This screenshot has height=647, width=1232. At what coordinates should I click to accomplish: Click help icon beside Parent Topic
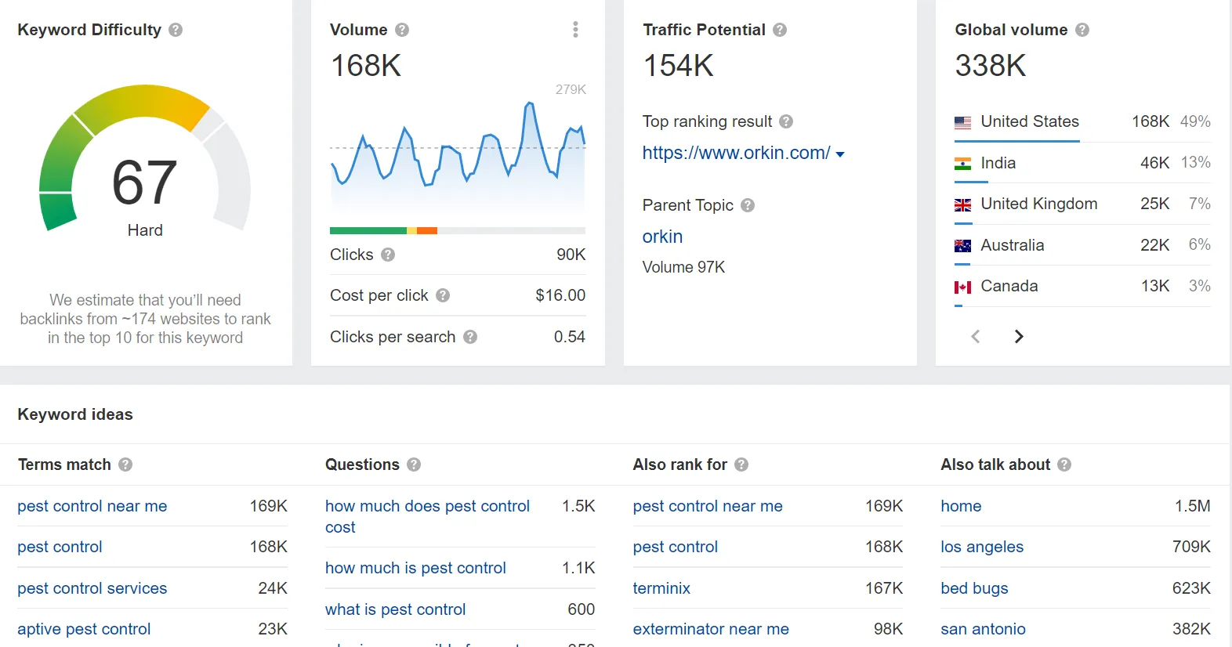click(x=748, y=205)
